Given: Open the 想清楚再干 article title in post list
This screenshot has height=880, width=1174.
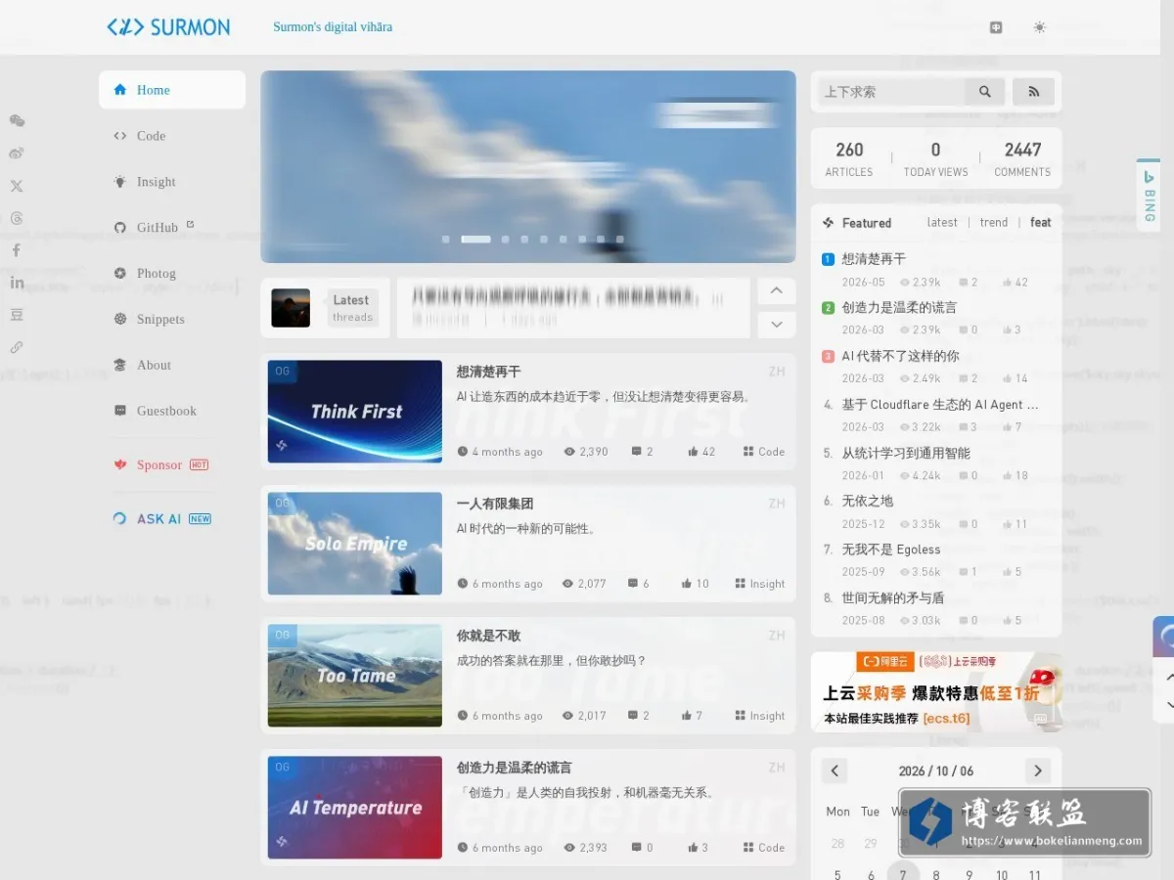Looking at the screenshot, I should point(488,372).
